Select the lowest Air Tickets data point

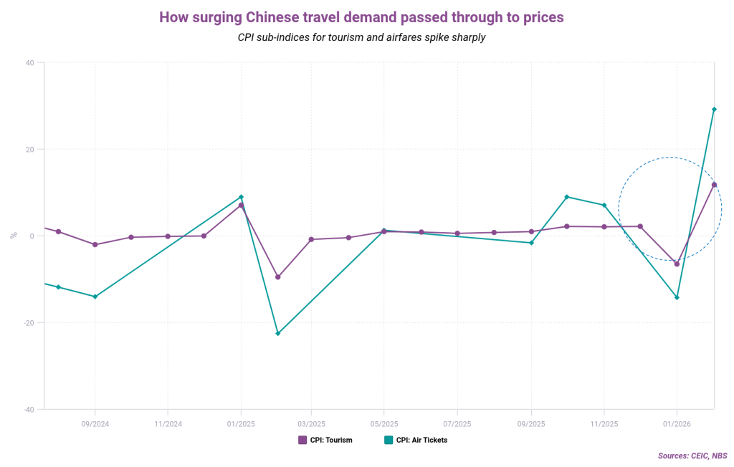coord(278,334)
